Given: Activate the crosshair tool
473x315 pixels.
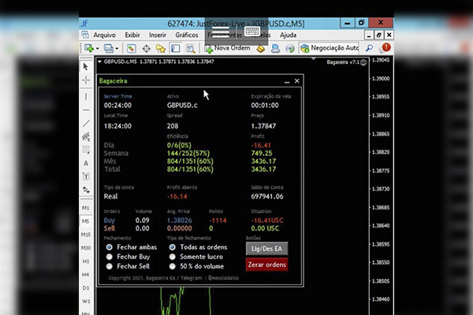Looking at the screenshot, I should [86, 80].
